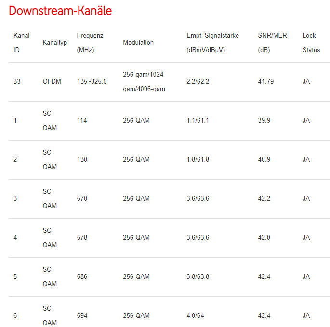Select the 114 MHz frequency cell

(82, 121)
